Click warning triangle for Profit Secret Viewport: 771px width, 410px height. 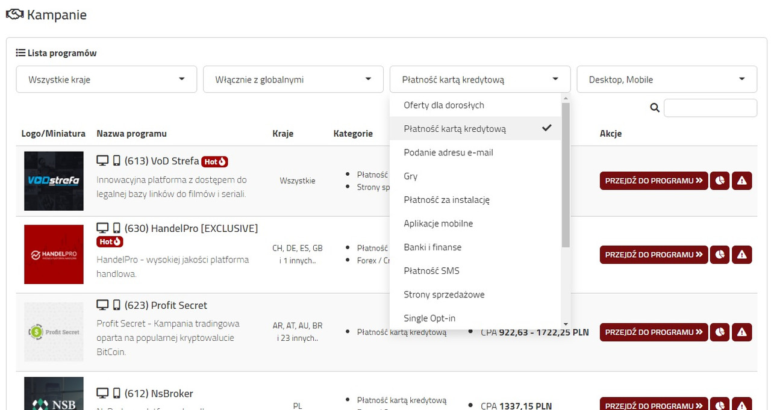pyautogui.click(x=742, y=332)
